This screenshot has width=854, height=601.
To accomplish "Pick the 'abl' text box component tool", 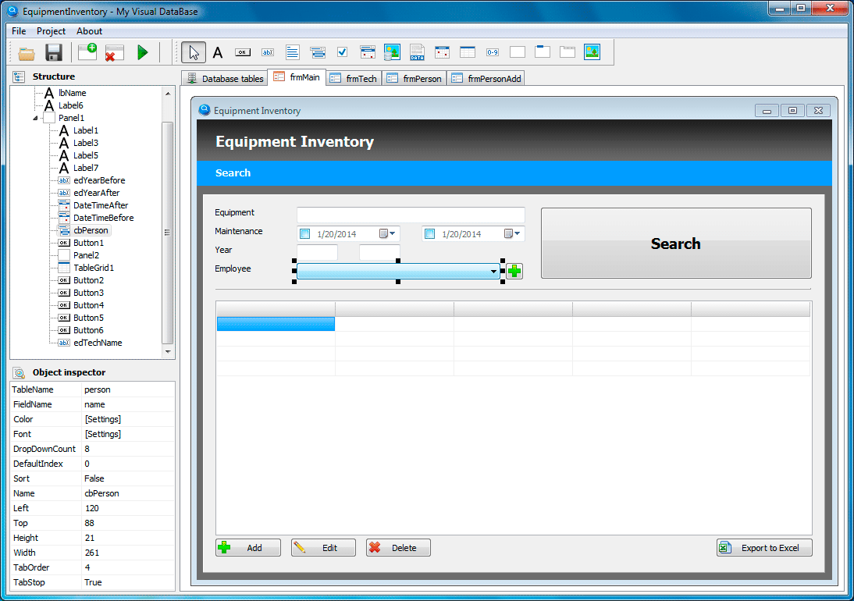I will [x=268, y=52].
